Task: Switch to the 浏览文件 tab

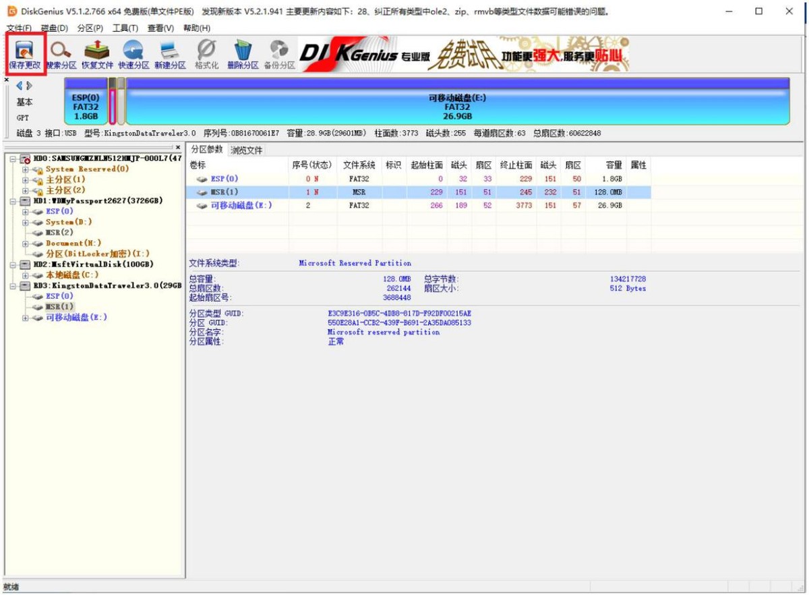Action: 246,150
